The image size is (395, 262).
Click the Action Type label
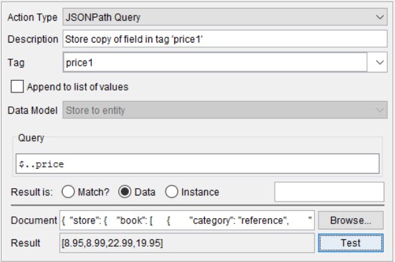click(x=32, y=17)
